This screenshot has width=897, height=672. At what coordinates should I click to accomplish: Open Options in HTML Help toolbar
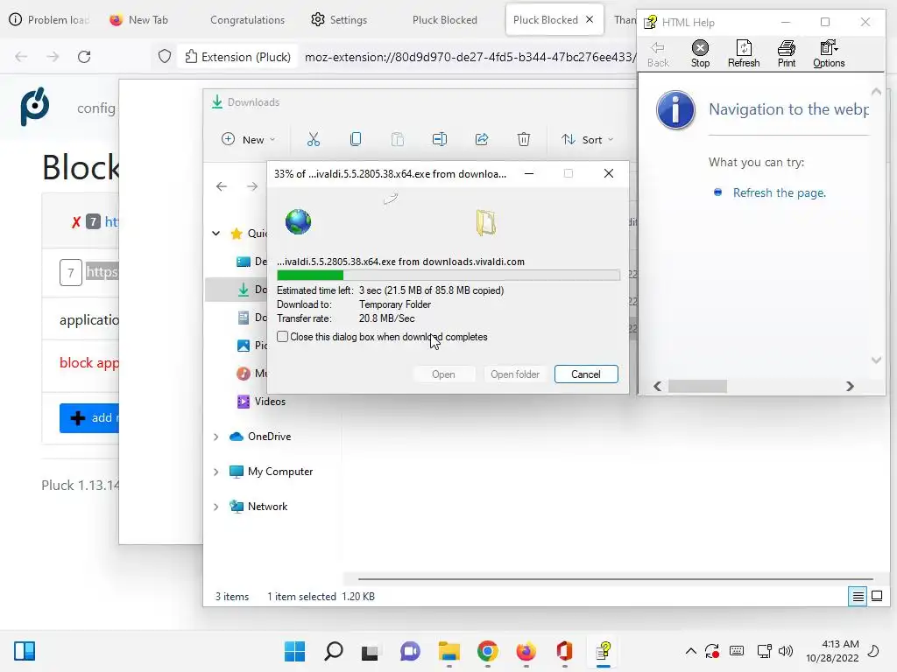pos(829,53)
